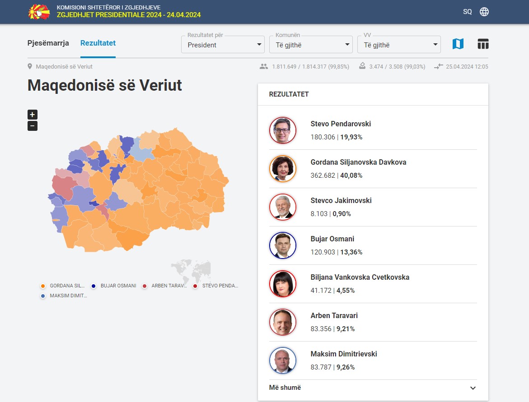This screenshot has height=402, width=529.
Task: Open the 'Rezultatet për' President dropdown
Action: pos(223,45)
